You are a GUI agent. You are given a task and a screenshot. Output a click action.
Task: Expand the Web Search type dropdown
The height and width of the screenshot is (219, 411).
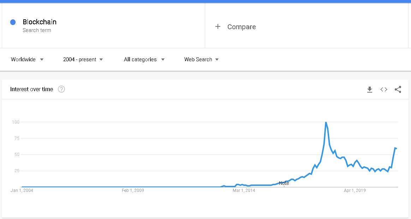coord(201,60)
